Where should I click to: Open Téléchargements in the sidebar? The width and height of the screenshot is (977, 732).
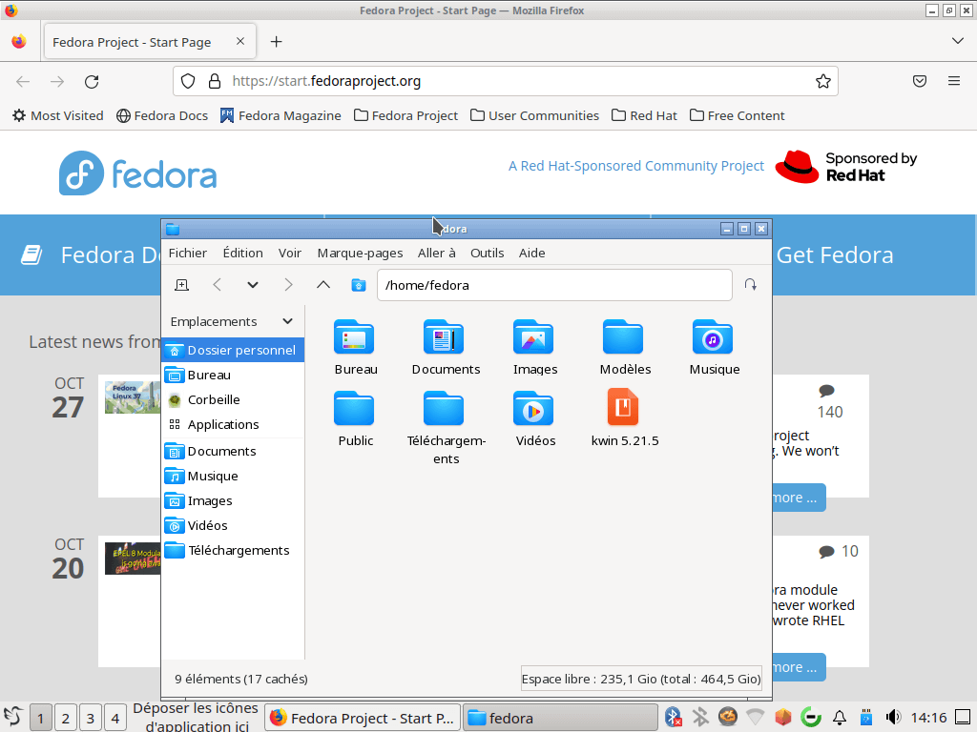(233, 550)
